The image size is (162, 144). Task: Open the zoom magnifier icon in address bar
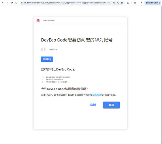click(118, 3)
